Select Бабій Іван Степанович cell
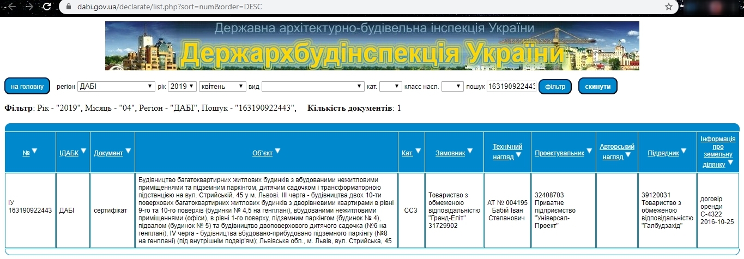The width and height of the screenshot is (744, 259). pyautogui.click(x=507, y=211)
